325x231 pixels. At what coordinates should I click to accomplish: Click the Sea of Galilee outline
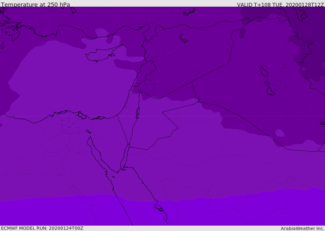point(139,92)
